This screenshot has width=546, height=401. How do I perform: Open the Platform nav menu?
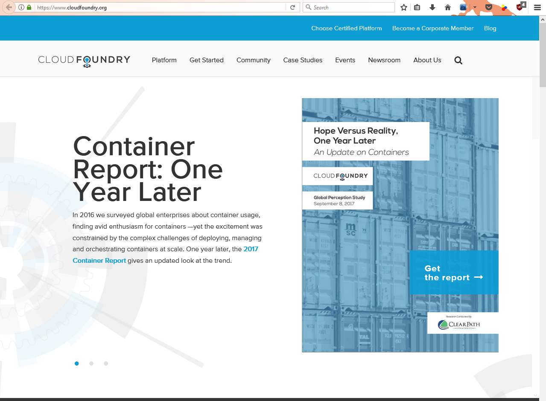pyautogui.click(x=164, y=60)
